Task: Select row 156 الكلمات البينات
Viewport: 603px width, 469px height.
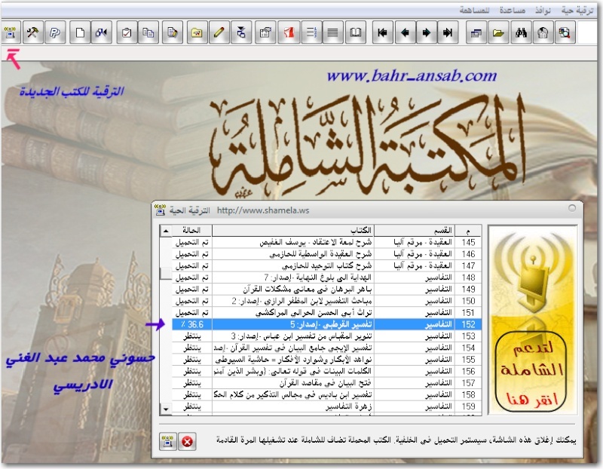Action: 326,371
